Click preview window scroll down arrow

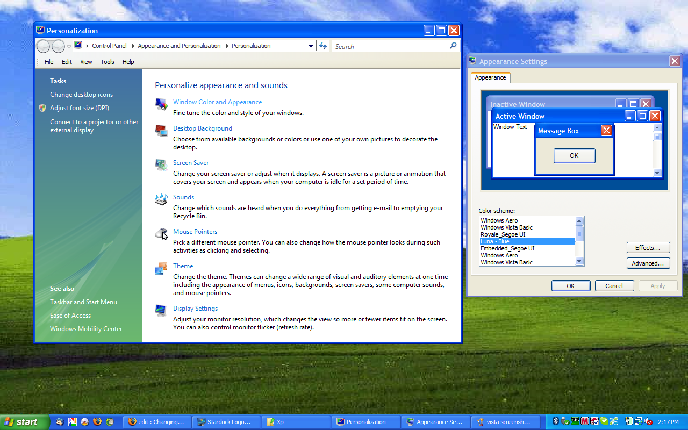coord(657,173)
